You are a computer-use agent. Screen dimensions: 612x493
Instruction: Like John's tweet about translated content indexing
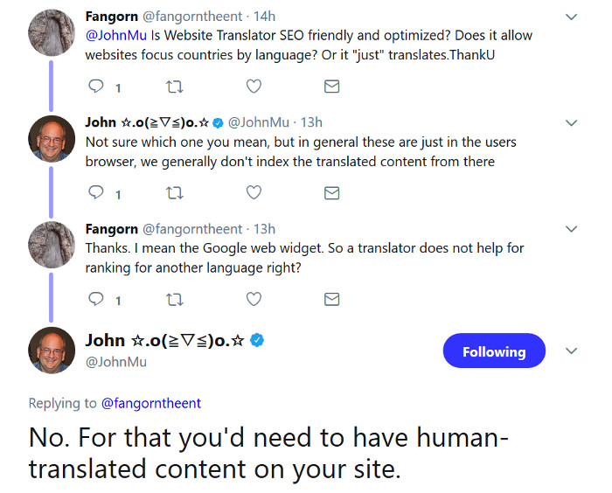click(254, 192)
